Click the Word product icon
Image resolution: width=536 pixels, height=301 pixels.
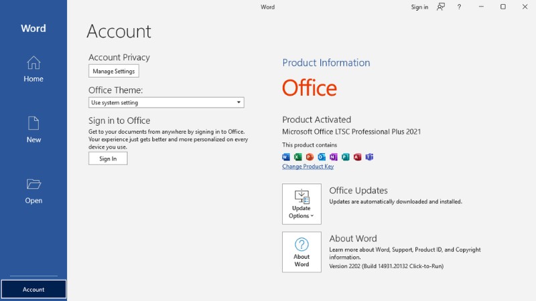pyautogui.click(x=286, y=157)
